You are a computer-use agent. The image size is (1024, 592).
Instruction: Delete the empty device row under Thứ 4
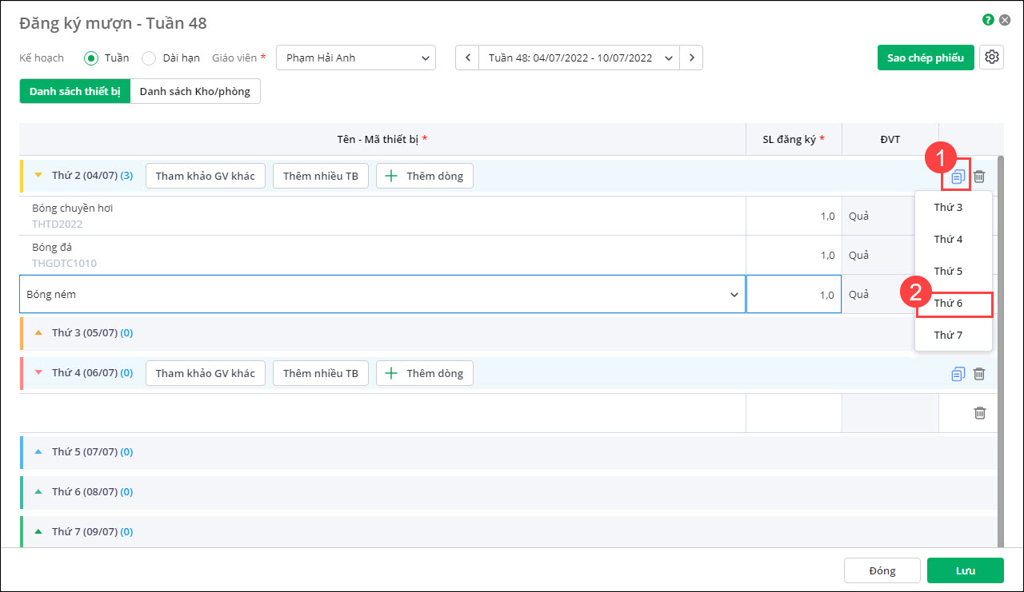tap(979, 413)
